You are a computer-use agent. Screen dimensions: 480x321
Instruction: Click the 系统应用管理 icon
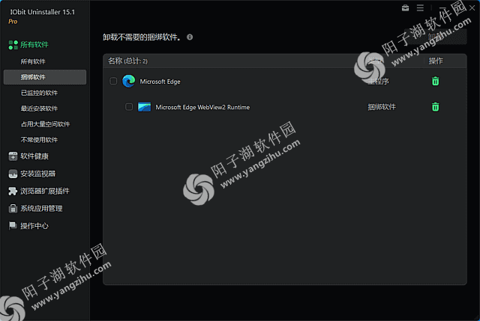13,209
